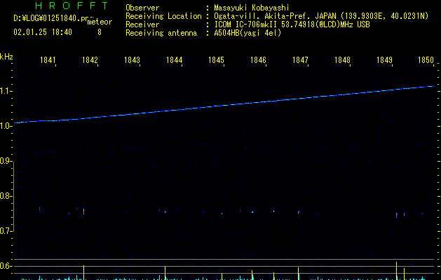
Task: Click the 1.0 kHz frequency label
Action: (x=6, y=126)
